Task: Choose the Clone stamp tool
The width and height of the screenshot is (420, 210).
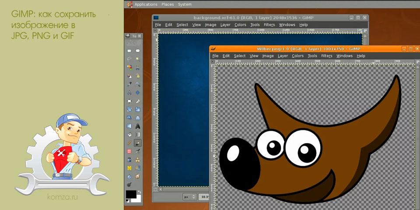Action: coord(138,160)
